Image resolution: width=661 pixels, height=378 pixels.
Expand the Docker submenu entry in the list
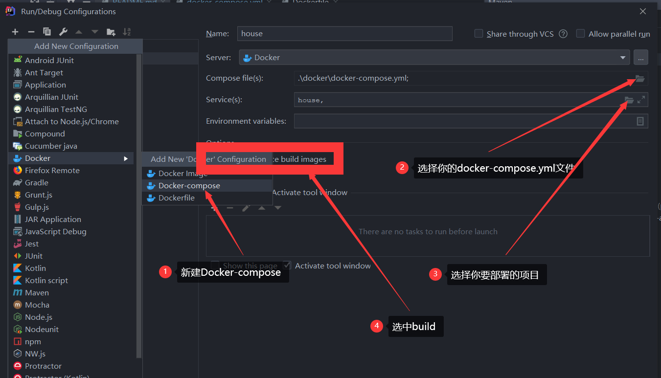coord(71,158)
